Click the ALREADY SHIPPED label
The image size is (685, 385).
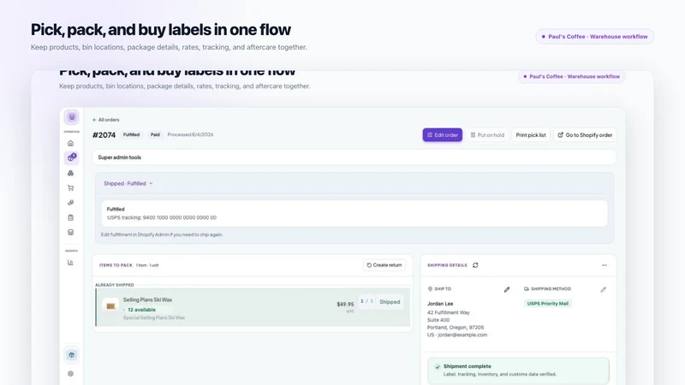point(115,285)
